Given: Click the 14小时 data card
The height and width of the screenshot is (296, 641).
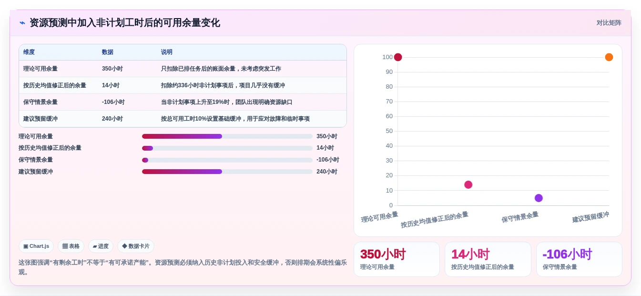Looking at the screenshot, I should 488,259.
